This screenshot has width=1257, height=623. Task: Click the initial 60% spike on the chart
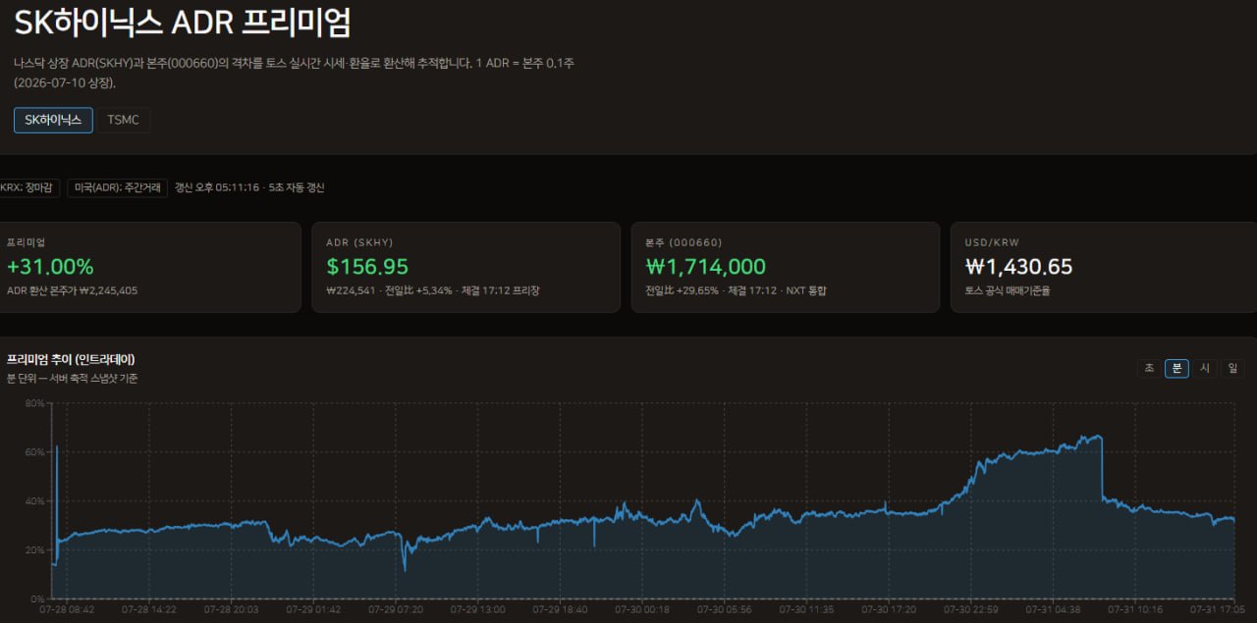pos(57,449)
